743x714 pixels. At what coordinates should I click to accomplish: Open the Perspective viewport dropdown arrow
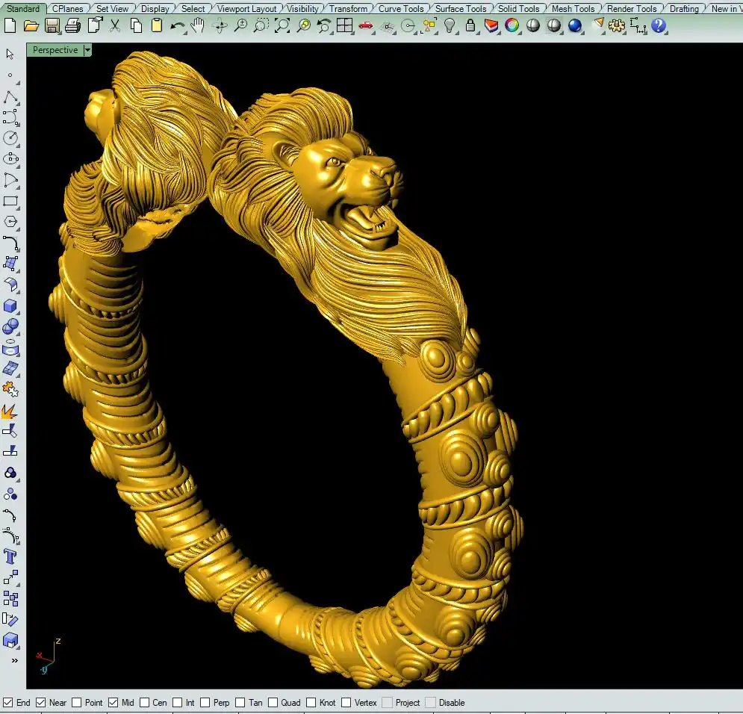87,50
